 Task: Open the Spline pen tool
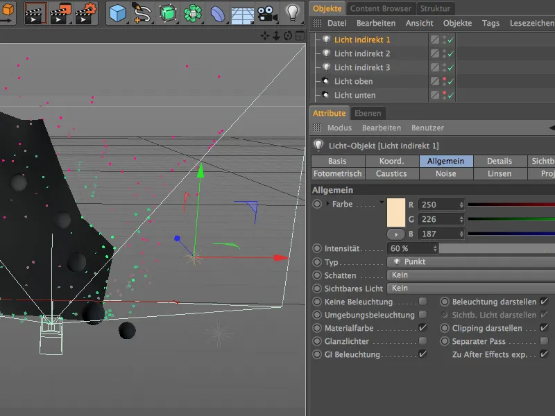click(143, 13)
